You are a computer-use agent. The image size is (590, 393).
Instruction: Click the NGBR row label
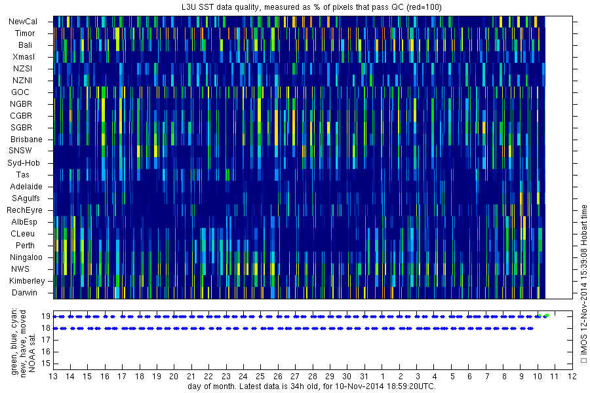point(21,104)
